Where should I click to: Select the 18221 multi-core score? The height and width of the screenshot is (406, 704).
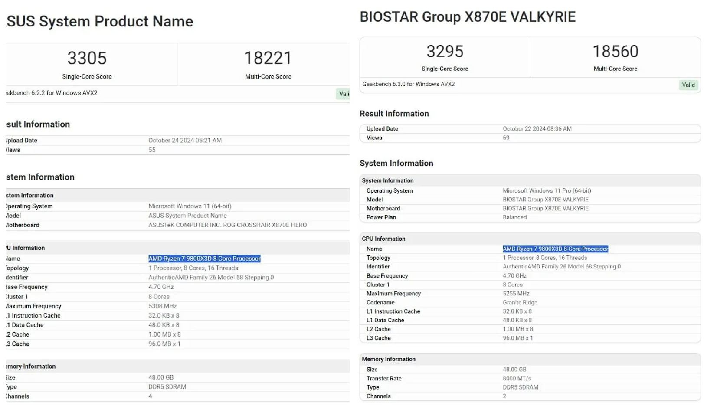[268, 58]
